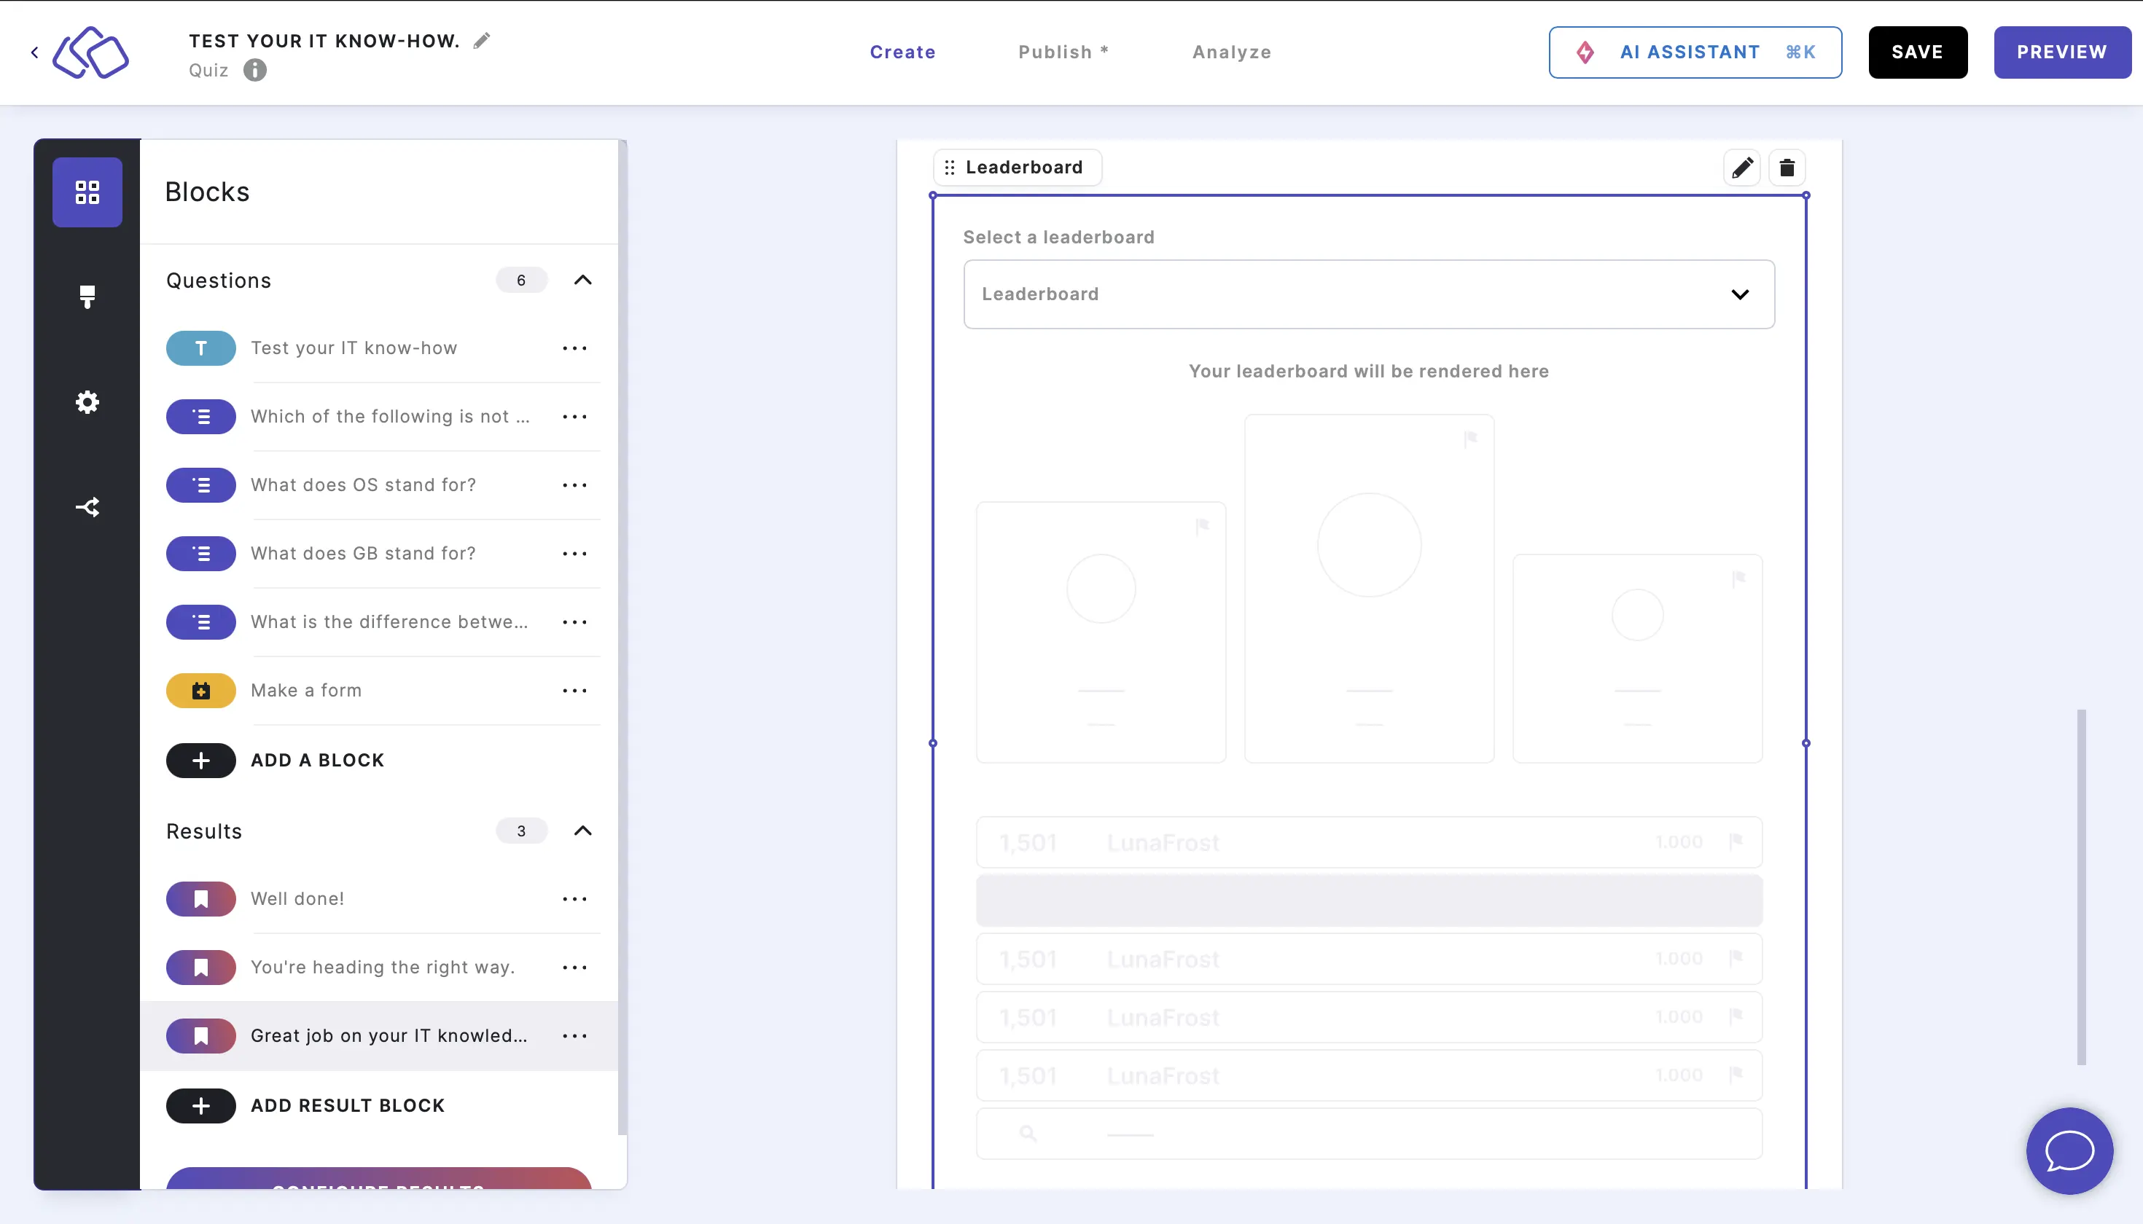Expand the Questions section collapse arrow
This screenshot has height=1224, width=2143.
[585, 281]
